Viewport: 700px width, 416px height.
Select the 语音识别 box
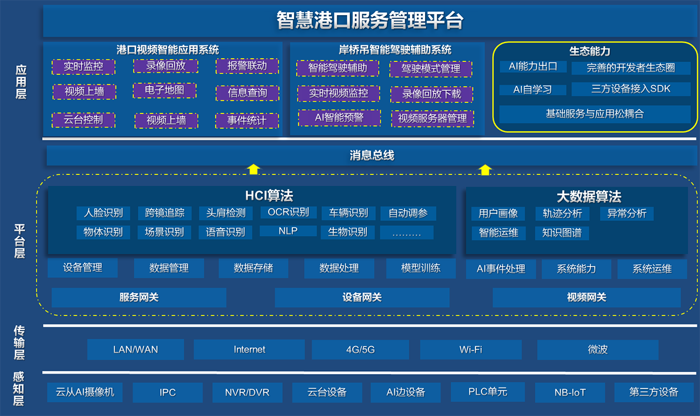click(226, 232)
